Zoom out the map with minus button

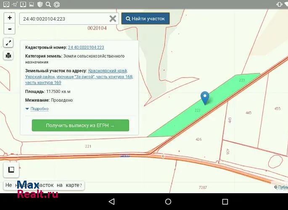[x=9, y=29]
